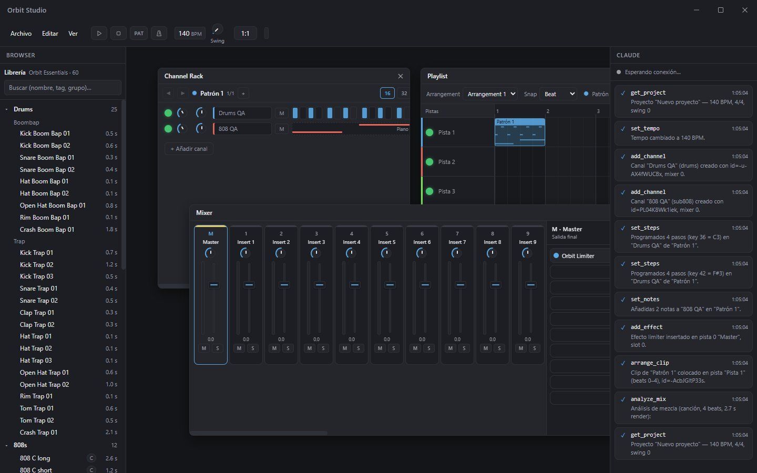Click the Insert 7 fader handle

pyautogui.click(x=460, y=285)
